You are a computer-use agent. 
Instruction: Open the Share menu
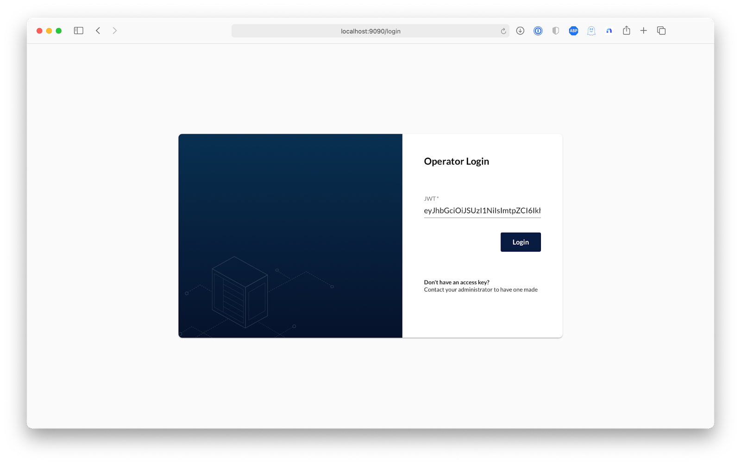627,31
